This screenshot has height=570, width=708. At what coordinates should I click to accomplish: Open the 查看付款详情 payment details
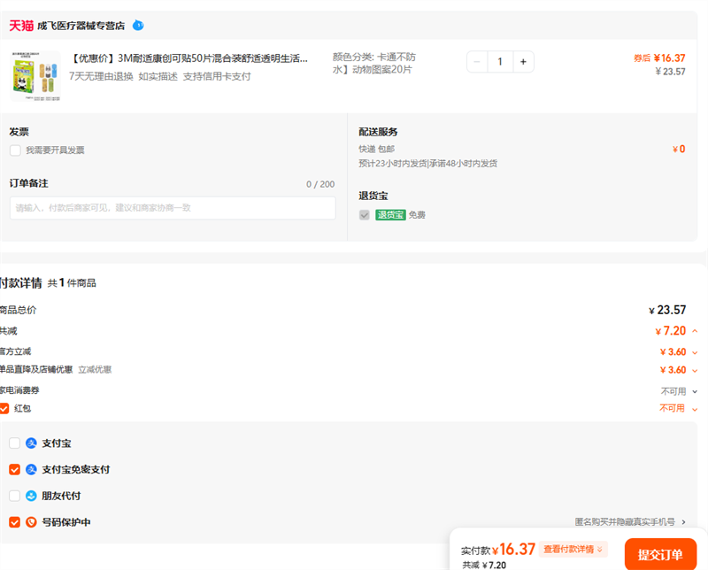574,550
